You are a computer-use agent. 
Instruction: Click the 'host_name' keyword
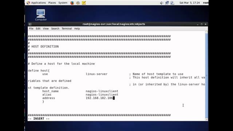pos(50,91)
